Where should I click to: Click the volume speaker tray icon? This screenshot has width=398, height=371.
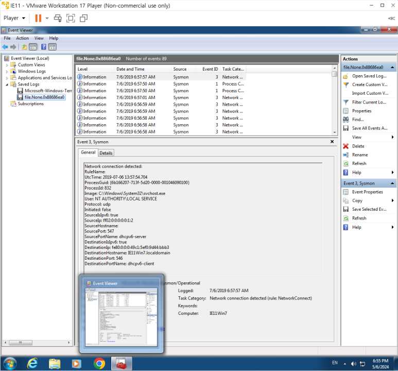tap(353, 364)
